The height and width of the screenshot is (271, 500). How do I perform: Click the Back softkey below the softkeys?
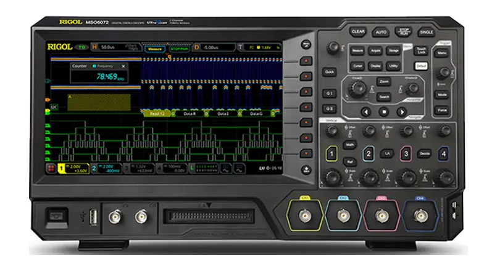point(306,170)
